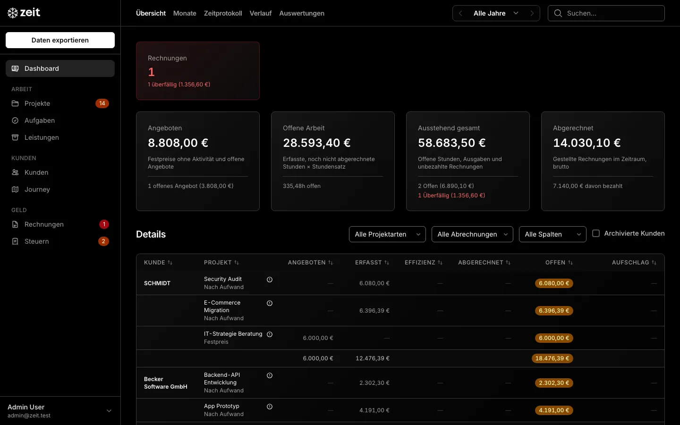Open the Alle Projektarten dropdown
Image resolution: width=680 pixels, height=425 pixels.
(387, 234)
